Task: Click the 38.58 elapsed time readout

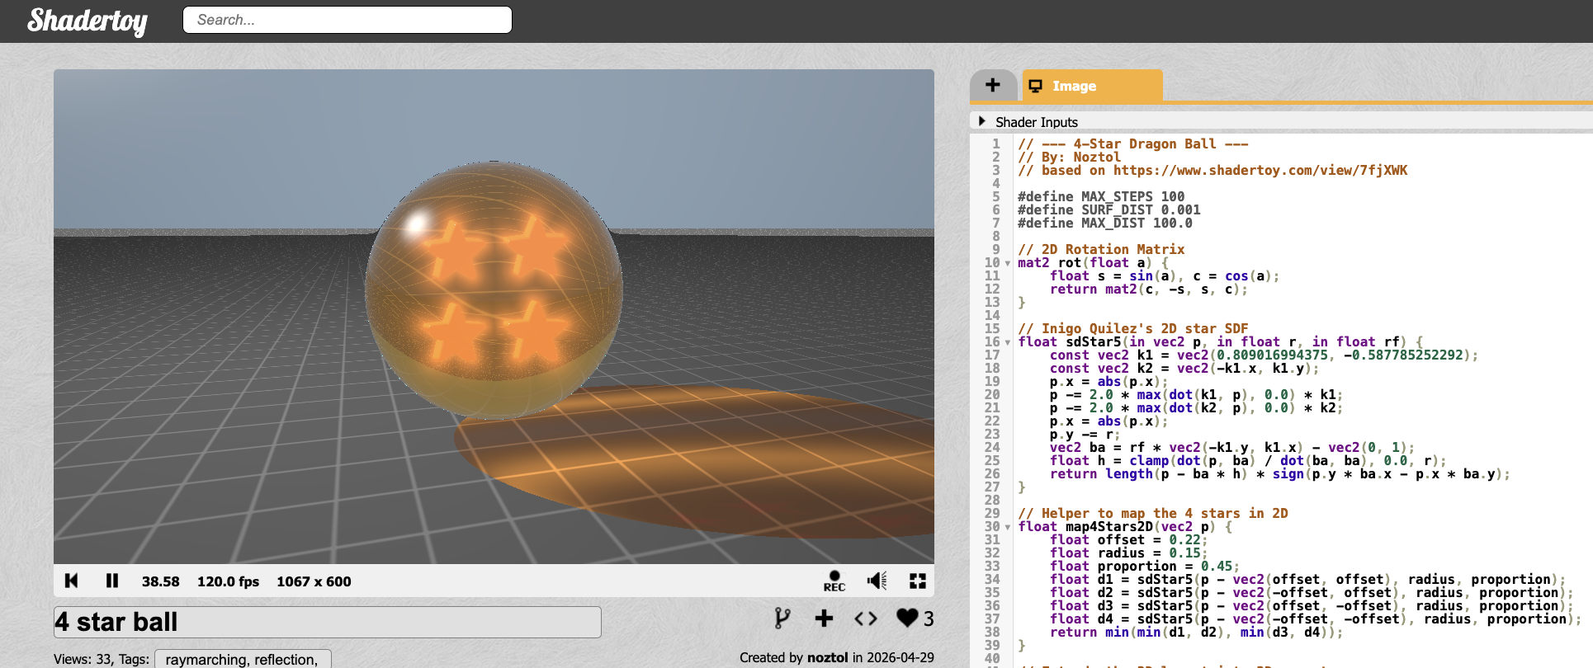Action: point(160,581)
